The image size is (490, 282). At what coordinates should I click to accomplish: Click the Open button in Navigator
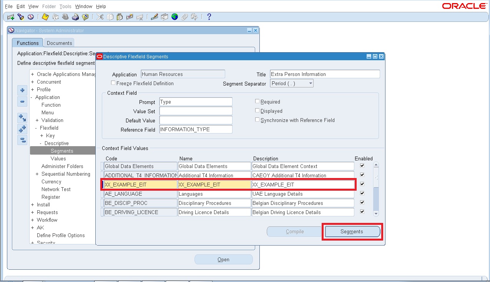[x=224, y=259]
